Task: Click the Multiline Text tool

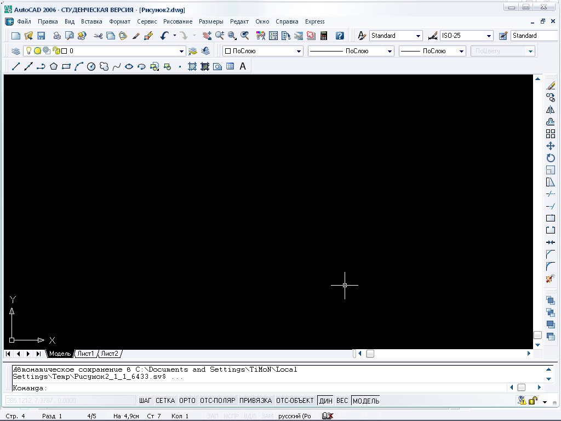Action: tap(243, 66)
